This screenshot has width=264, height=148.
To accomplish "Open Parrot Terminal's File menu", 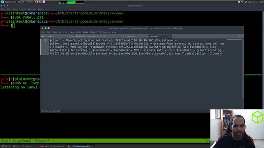I will (x=3, y=9).
